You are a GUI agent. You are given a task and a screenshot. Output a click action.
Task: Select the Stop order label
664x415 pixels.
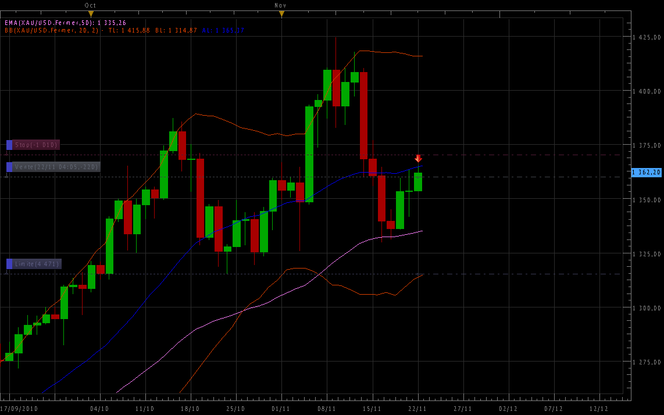pyautogui.click(x=36, y=145)
